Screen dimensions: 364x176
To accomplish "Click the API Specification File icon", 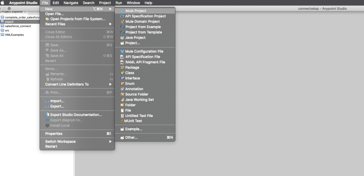I will [x=122, y=57].
